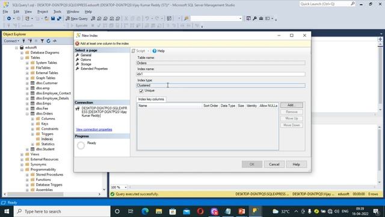Click View connection properties link

tap(94, 130)
